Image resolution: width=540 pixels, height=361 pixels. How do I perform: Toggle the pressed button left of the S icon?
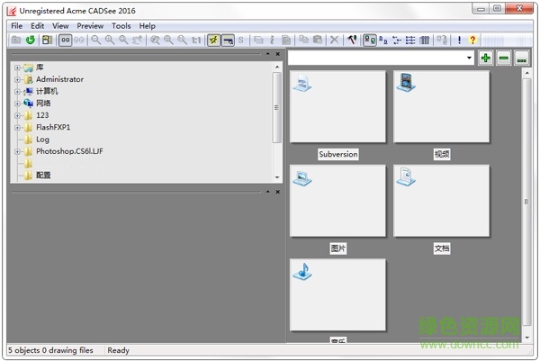228,41
